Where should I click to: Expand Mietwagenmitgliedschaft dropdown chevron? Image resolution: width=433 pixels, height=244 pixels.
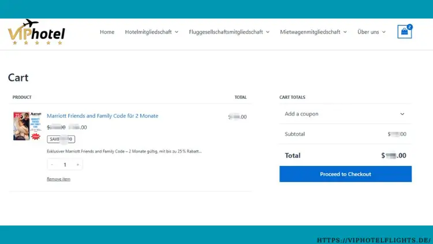pyautogui.click(x=345, y=32)
